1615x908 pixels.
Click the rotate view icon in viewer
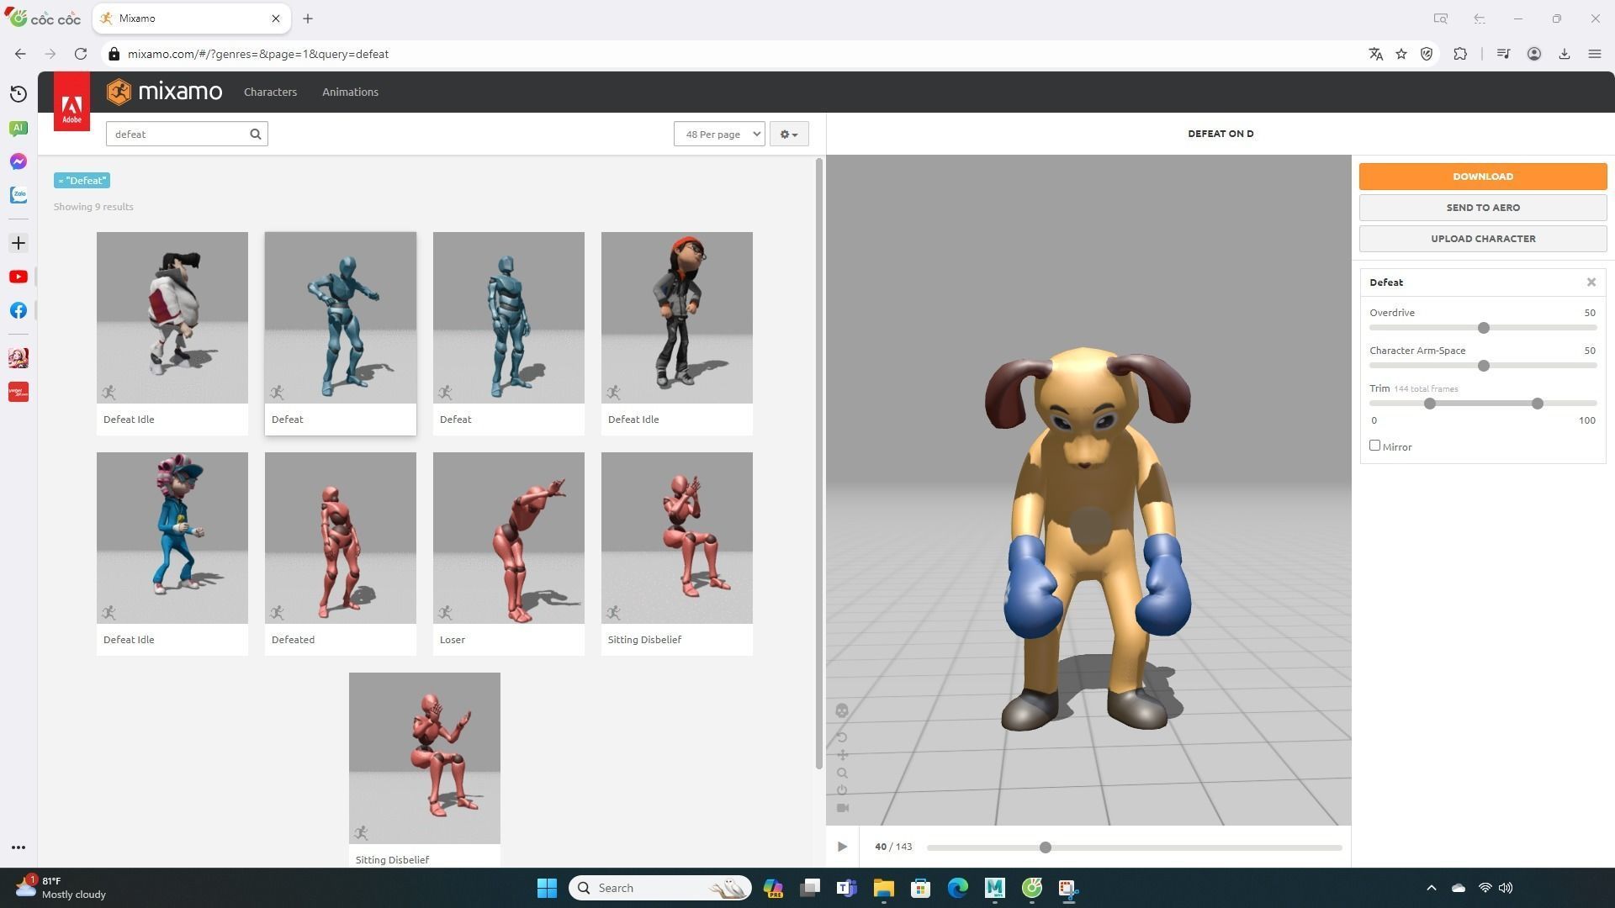click(842, 737)
